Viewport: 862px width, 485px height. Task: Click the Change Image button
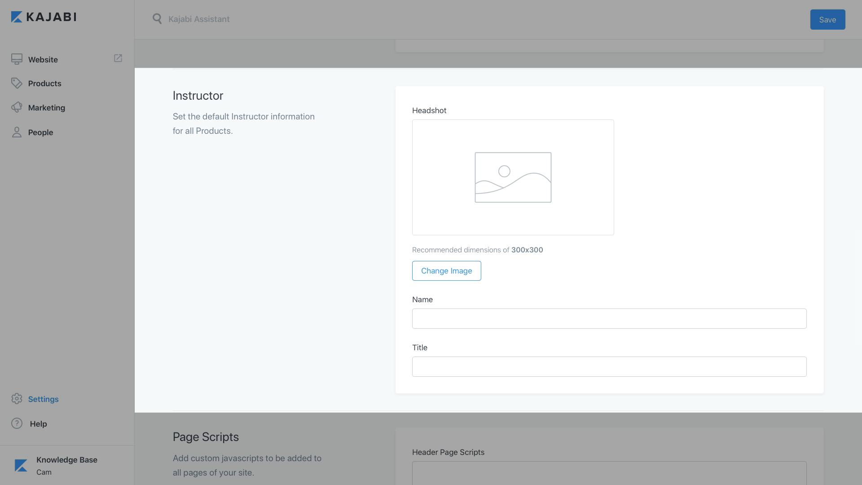[x=446, y=271]
